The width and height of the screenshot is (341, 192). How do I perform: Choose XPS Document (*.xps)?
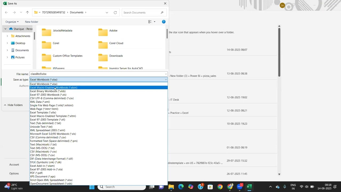(99, 177)
